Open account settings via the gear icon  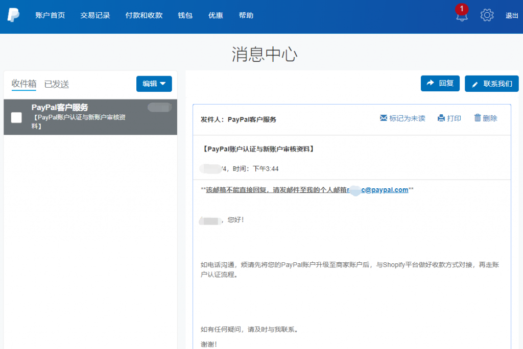pos(487,15)
